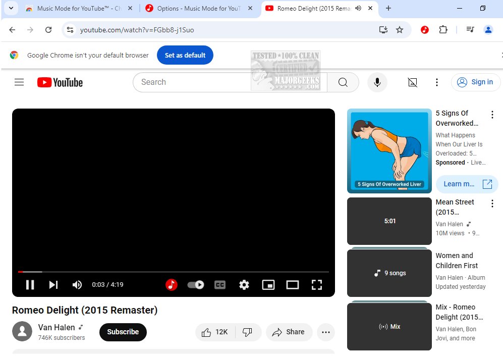The height and width of the screenshot is (356, 503).
Task: Like the Romeo Delight video
Action: click(x=214, y=332)
